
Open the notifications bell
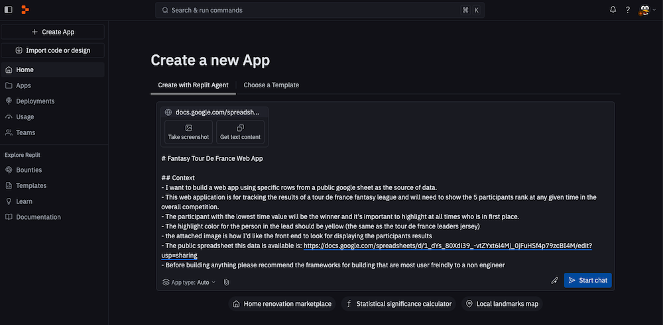point(613,10)
